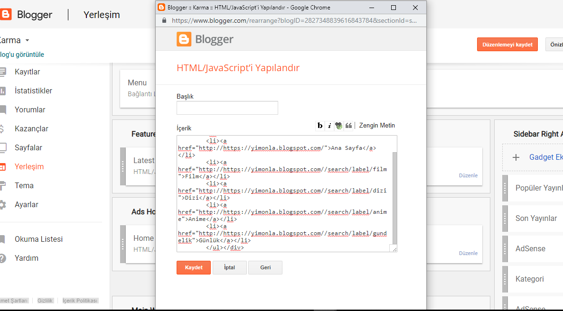Click the lock icon in popup address bar
This screenshot has width=563, height=311.
(164, 20)
